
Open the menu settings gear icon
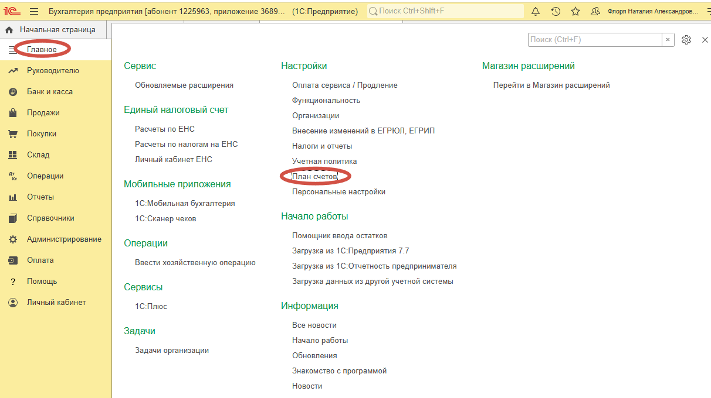tap(686, 40)
